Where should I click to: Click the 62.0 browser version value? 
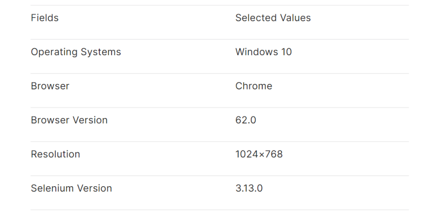pos(245,120)
